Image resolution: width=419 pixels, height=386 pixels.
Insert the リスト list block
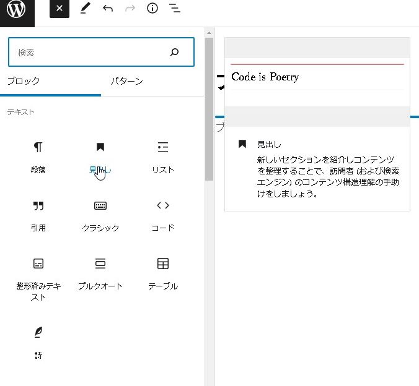(x=162, y=157)
